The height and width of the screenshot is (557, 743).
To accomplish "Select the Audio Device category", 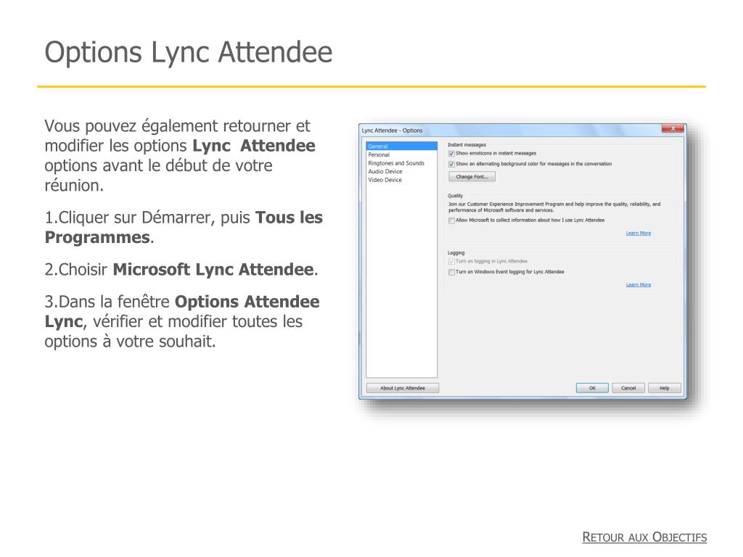I will [385, 171].
